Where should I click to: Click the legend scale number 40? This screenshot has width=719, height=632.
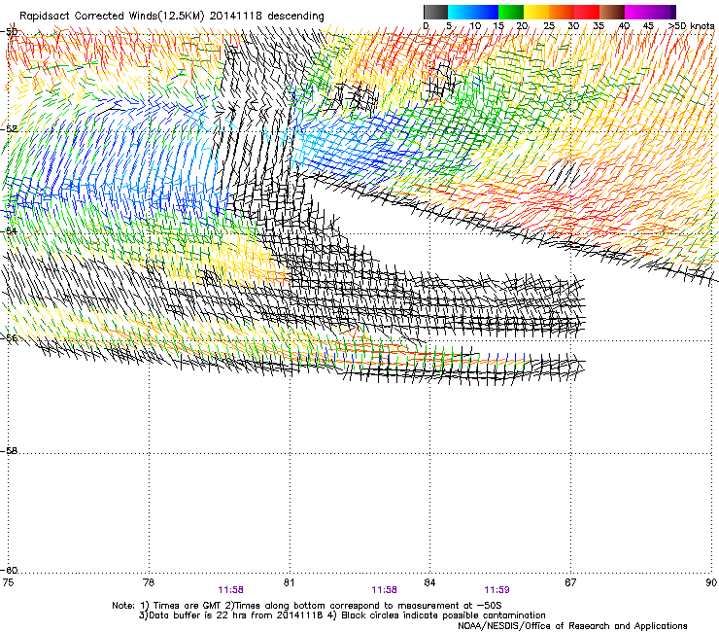point(624,26)
